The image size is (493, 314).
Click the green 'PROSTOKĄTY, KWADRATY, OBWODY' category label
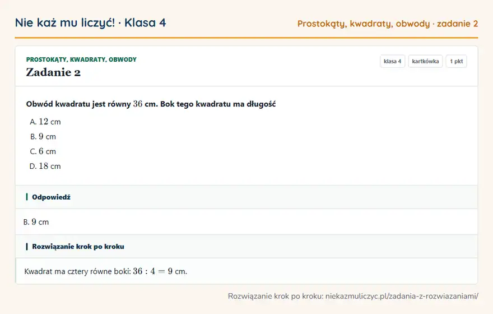(81, 59)
